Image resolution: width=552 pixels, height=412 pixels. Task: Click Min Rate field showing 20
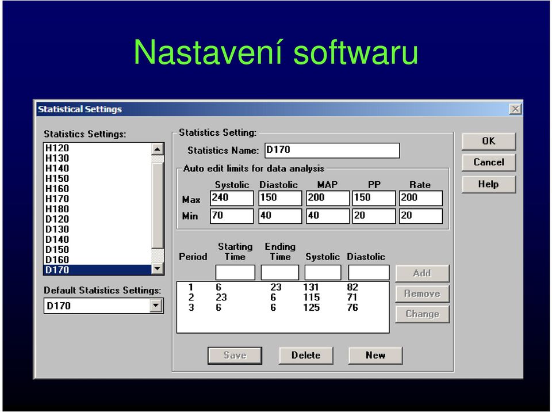click(421, 216)
